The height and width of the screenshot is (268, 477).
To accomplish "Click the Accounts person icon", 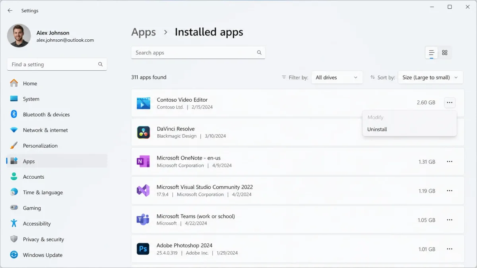I will pyautogui.click(x=14, y=177).
